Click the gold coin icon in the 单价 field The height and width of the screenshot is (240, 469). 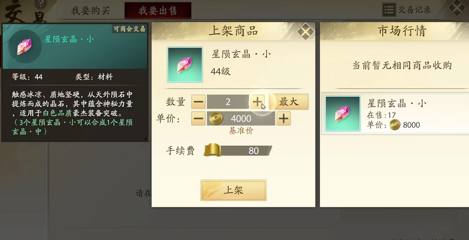click(x=216, y=118)
